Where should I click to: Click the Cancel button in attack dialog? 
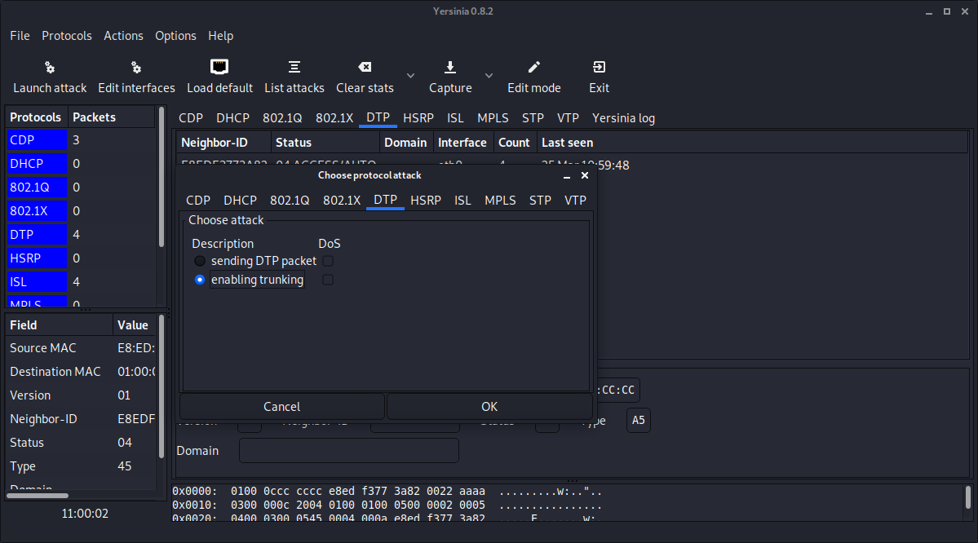pyautogui.click(x=282, y=407)
